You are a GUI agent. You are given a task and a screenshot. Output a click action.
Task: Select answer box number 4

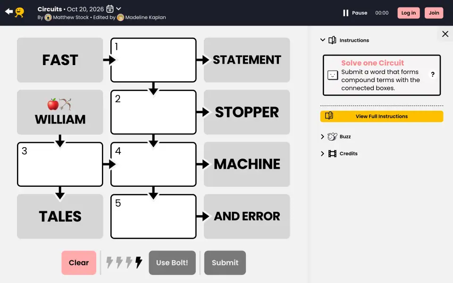coord(153,164)
